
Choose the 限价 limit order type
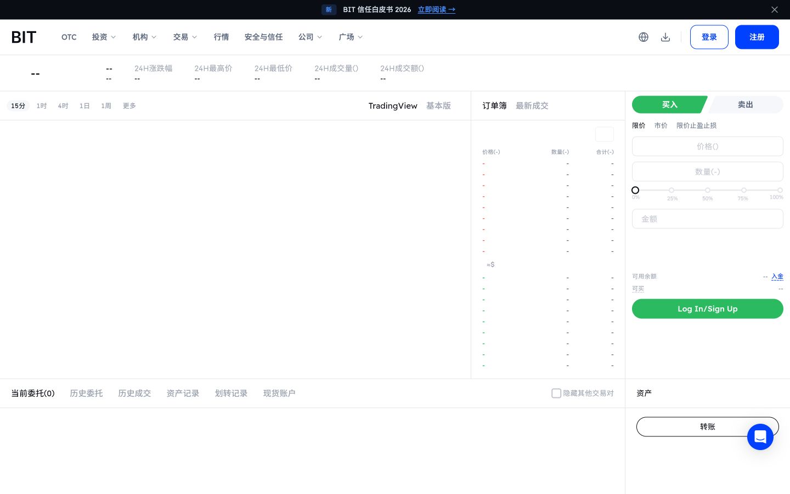click(x=639, y=126)
